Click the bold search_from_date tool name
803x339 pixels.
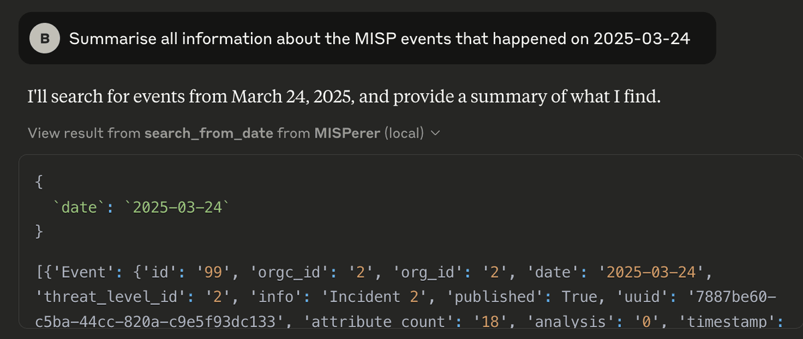pos(209,133)
